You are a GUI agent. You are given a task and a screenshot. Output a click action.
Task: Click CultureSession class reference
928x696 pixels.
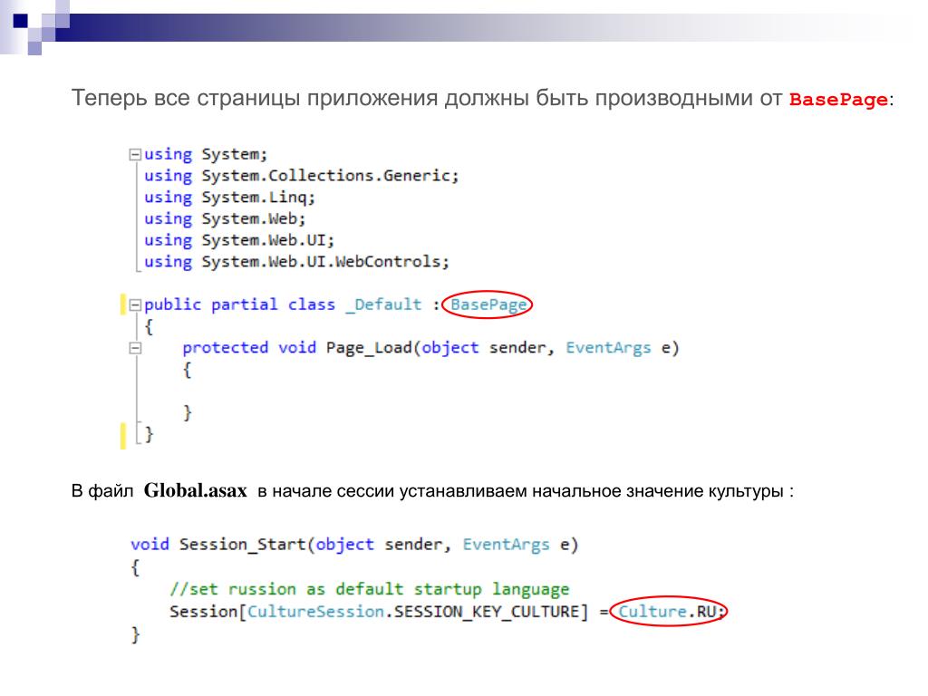click(x=315, y=612)
